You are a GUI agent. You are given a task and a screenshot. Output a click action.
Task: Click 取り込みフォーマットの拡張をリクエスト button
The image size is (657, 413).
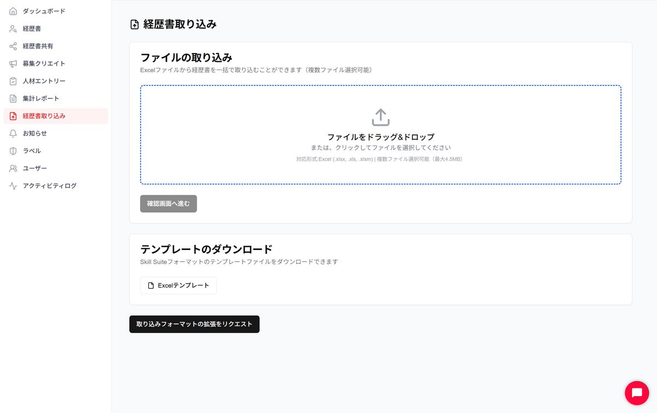194,324
